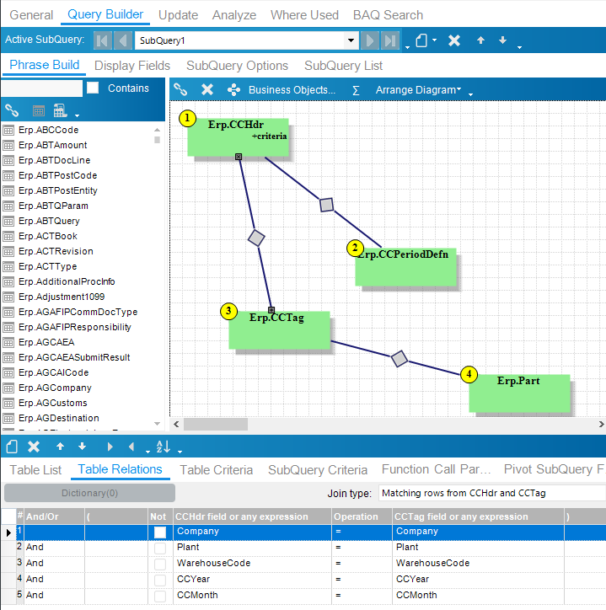Select the Erp.CCHdr table box
Screen dimensions: 606x610
tap(239, 137)
